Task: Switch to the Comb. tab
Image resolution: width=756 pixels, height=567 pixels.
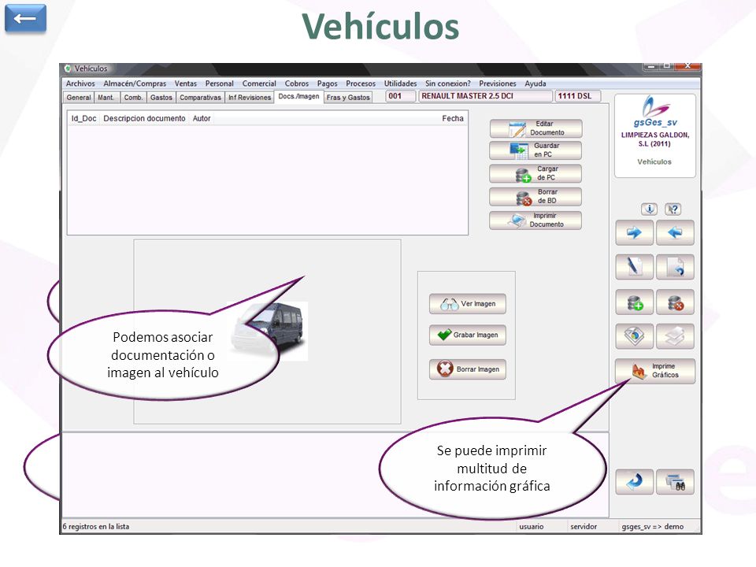Action: 134,98
